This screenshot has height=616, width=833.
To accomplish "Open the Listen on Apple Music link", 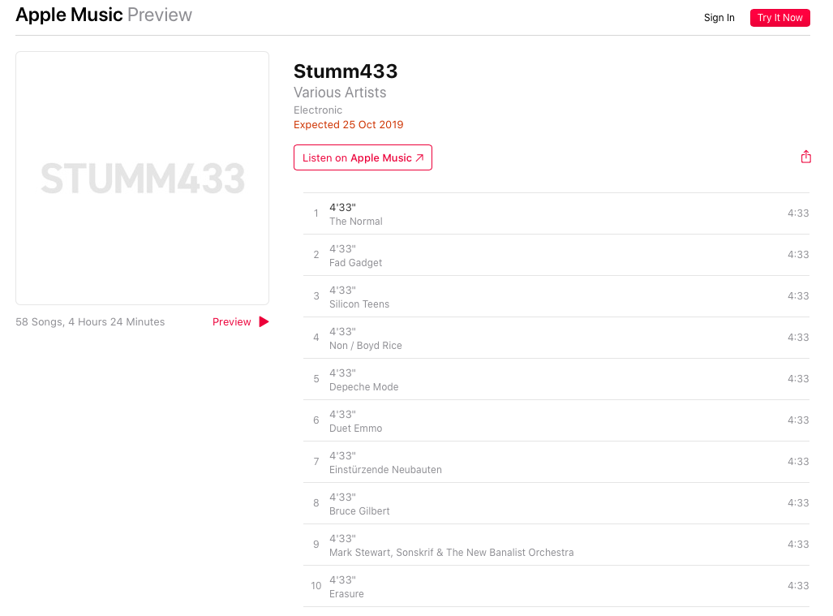I will 363,157.
